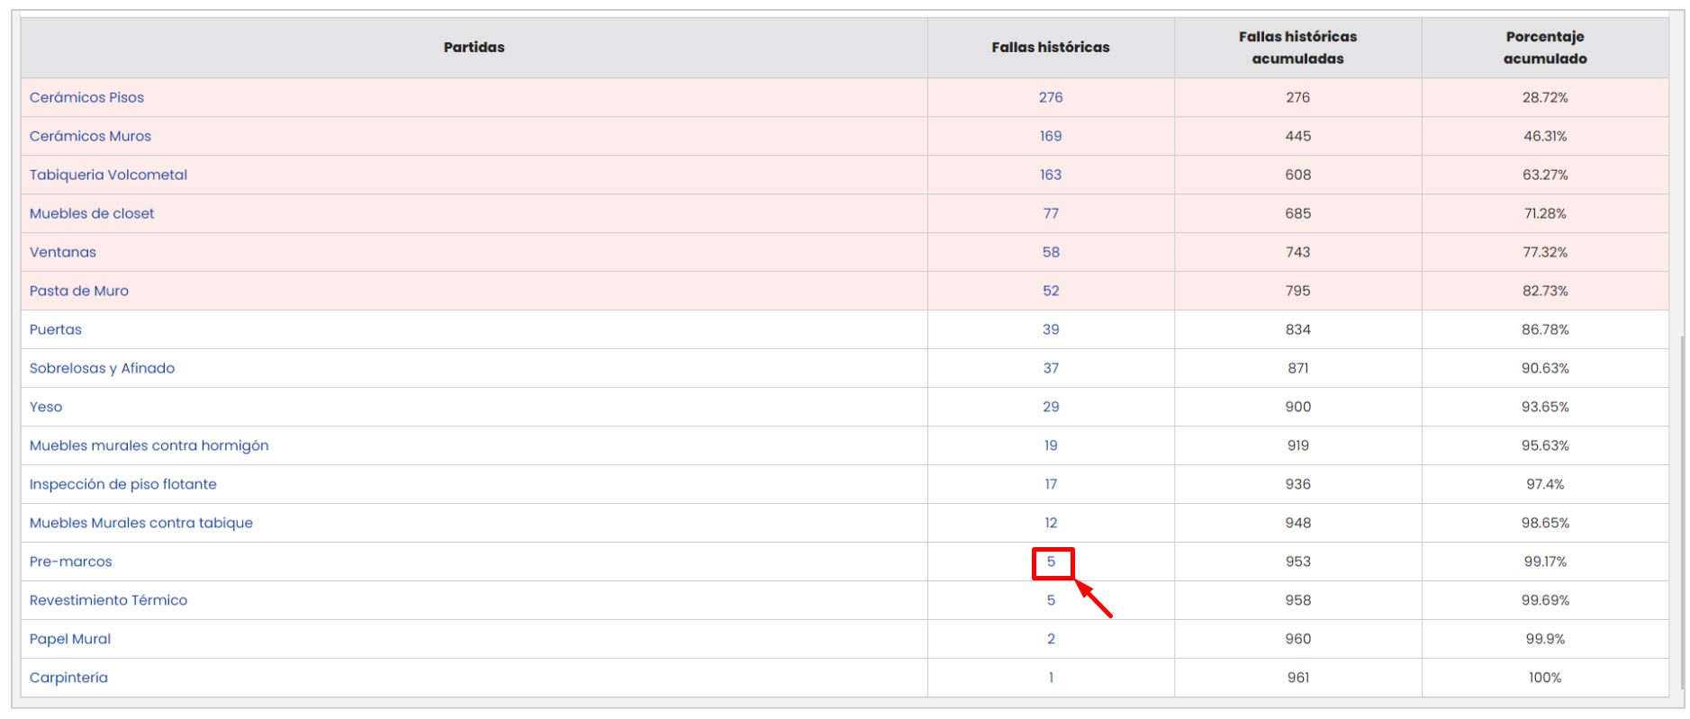Open the Ventanas partida
Image resolution: width=1690 pixels, height=719 pixels.
63,252
